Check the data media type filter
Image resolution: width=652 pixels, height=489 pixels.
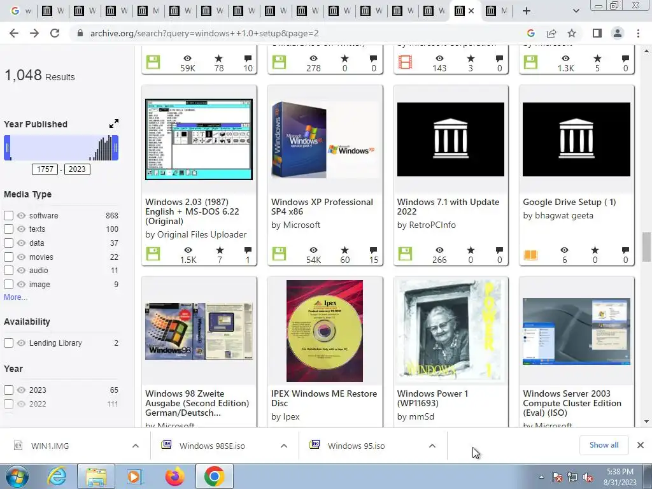click(x=8, y=243)
